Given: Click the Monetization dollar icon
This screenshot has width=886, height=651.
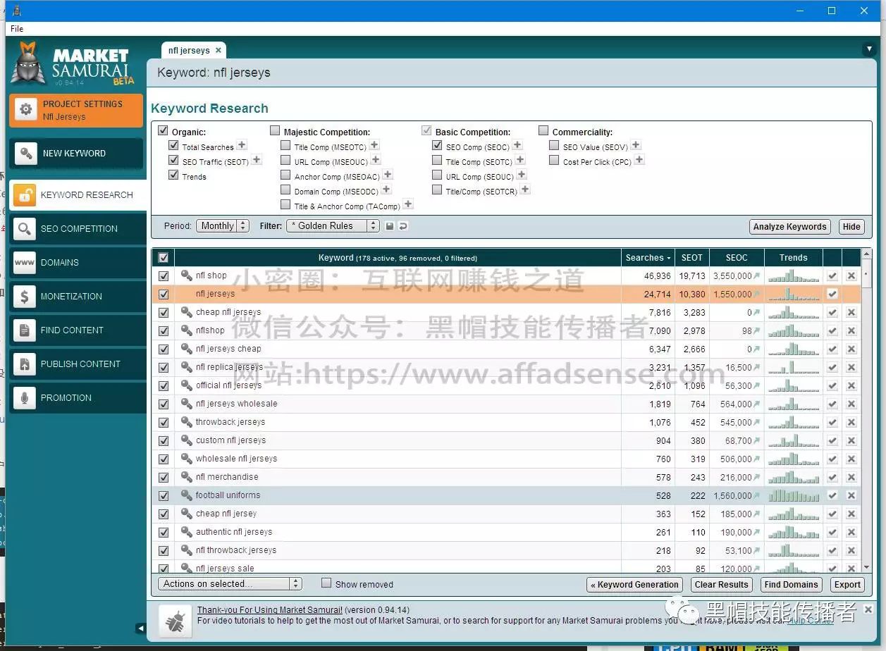Looking at the screenshot, I should [x=25, y=296].
